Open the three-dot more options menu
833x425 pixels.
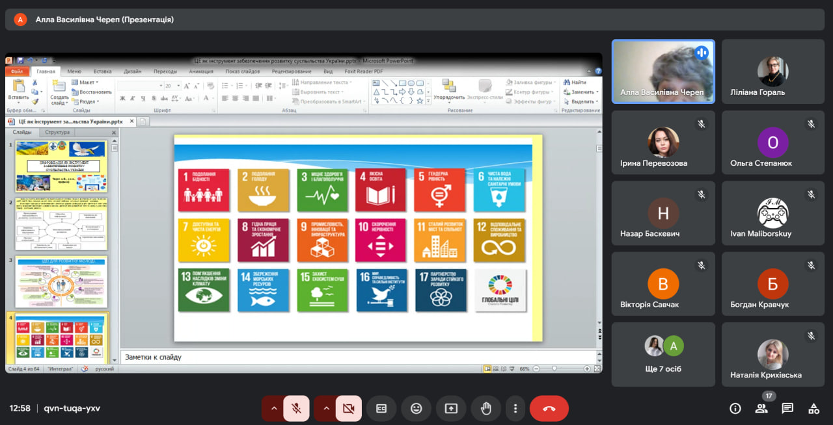[515, 409]
